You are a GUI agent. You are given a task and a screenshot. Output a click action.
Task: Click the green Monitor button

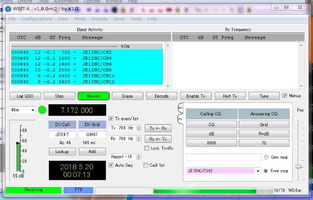pos(92,96)
